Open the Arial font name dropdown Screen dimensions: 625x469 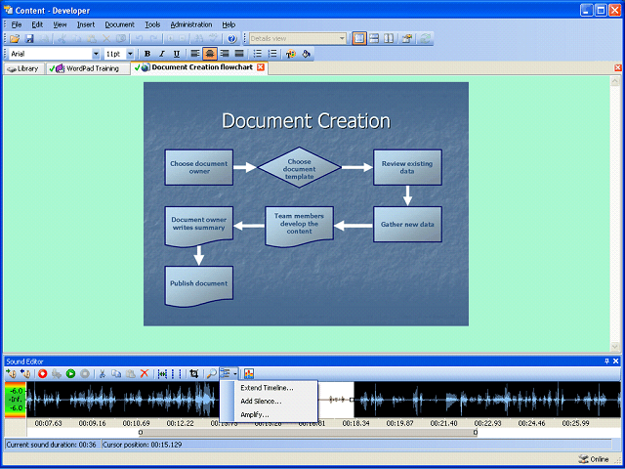(x=96, y=54)
